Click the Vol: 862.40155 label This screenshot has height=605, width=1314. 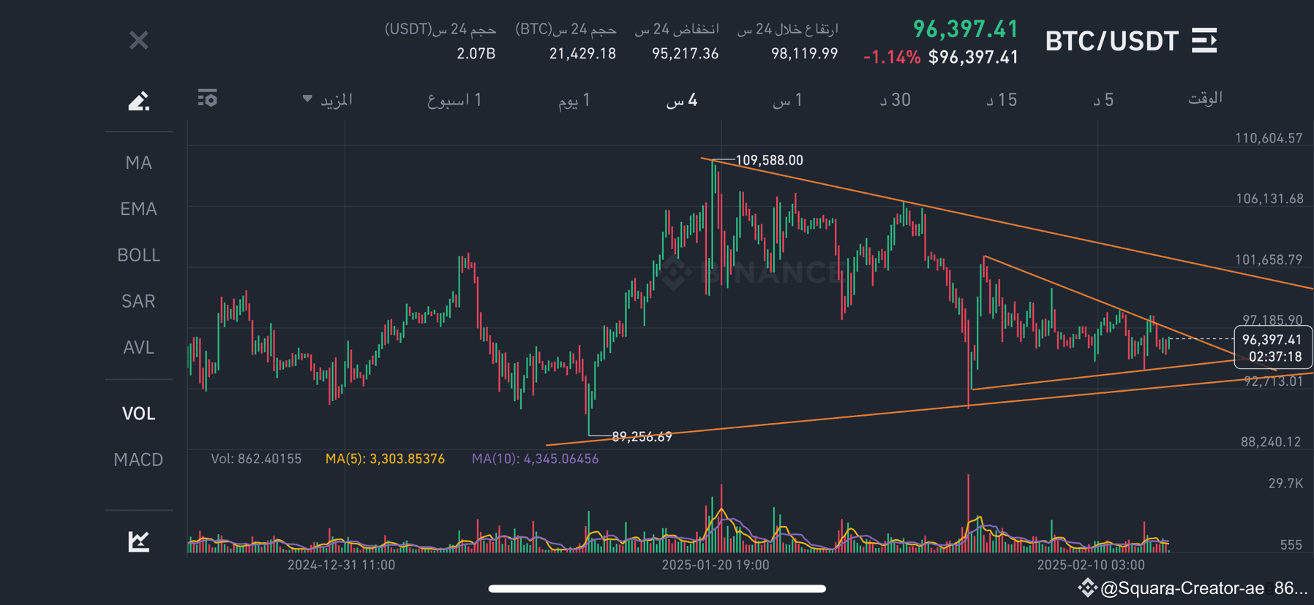pos(256,459)
